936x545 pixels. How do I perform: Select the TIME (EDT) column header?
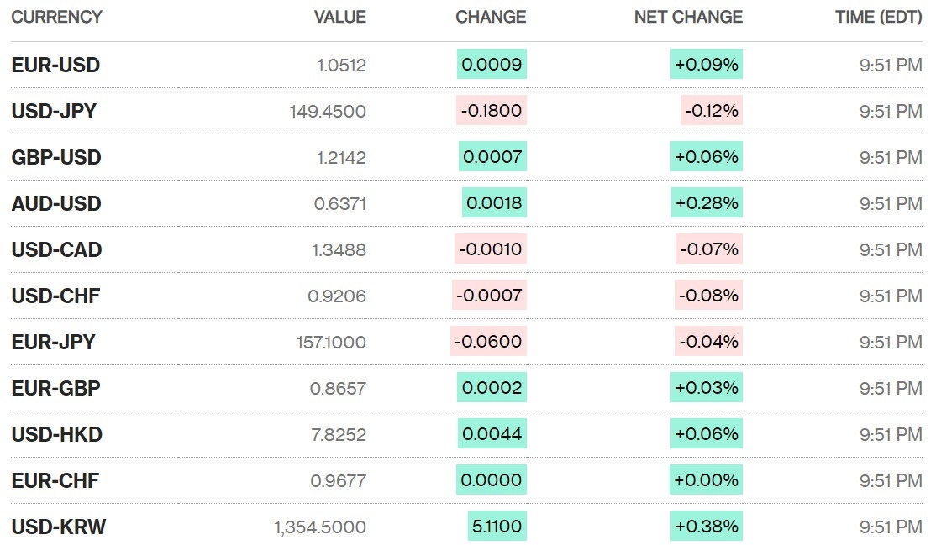pos(878,17)
